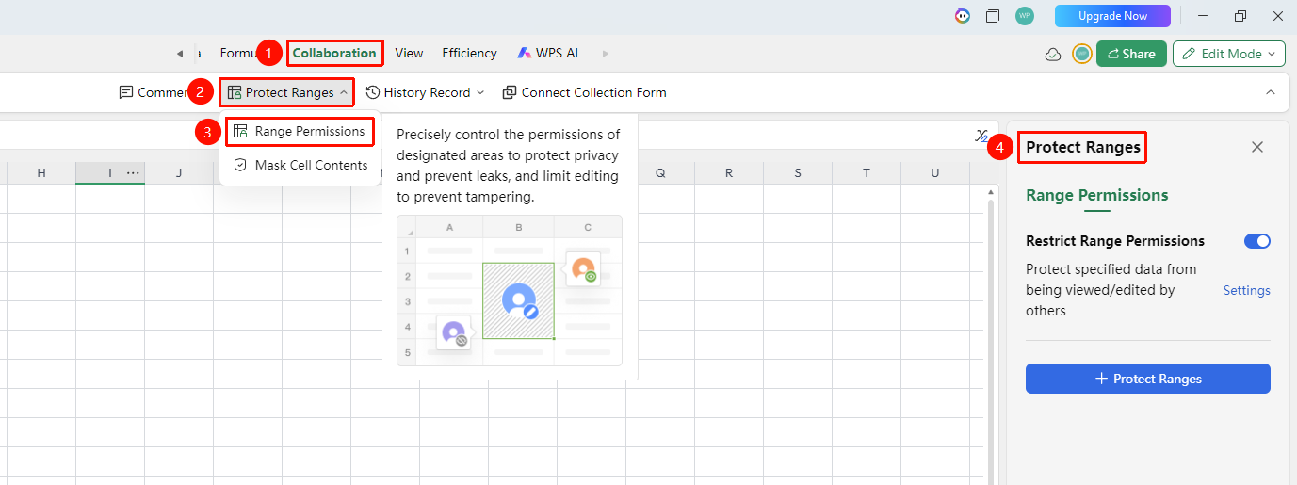The image size is (1297, 485).
Task: Select column H header
Action: pyautogui.click(x=41, y=172)
